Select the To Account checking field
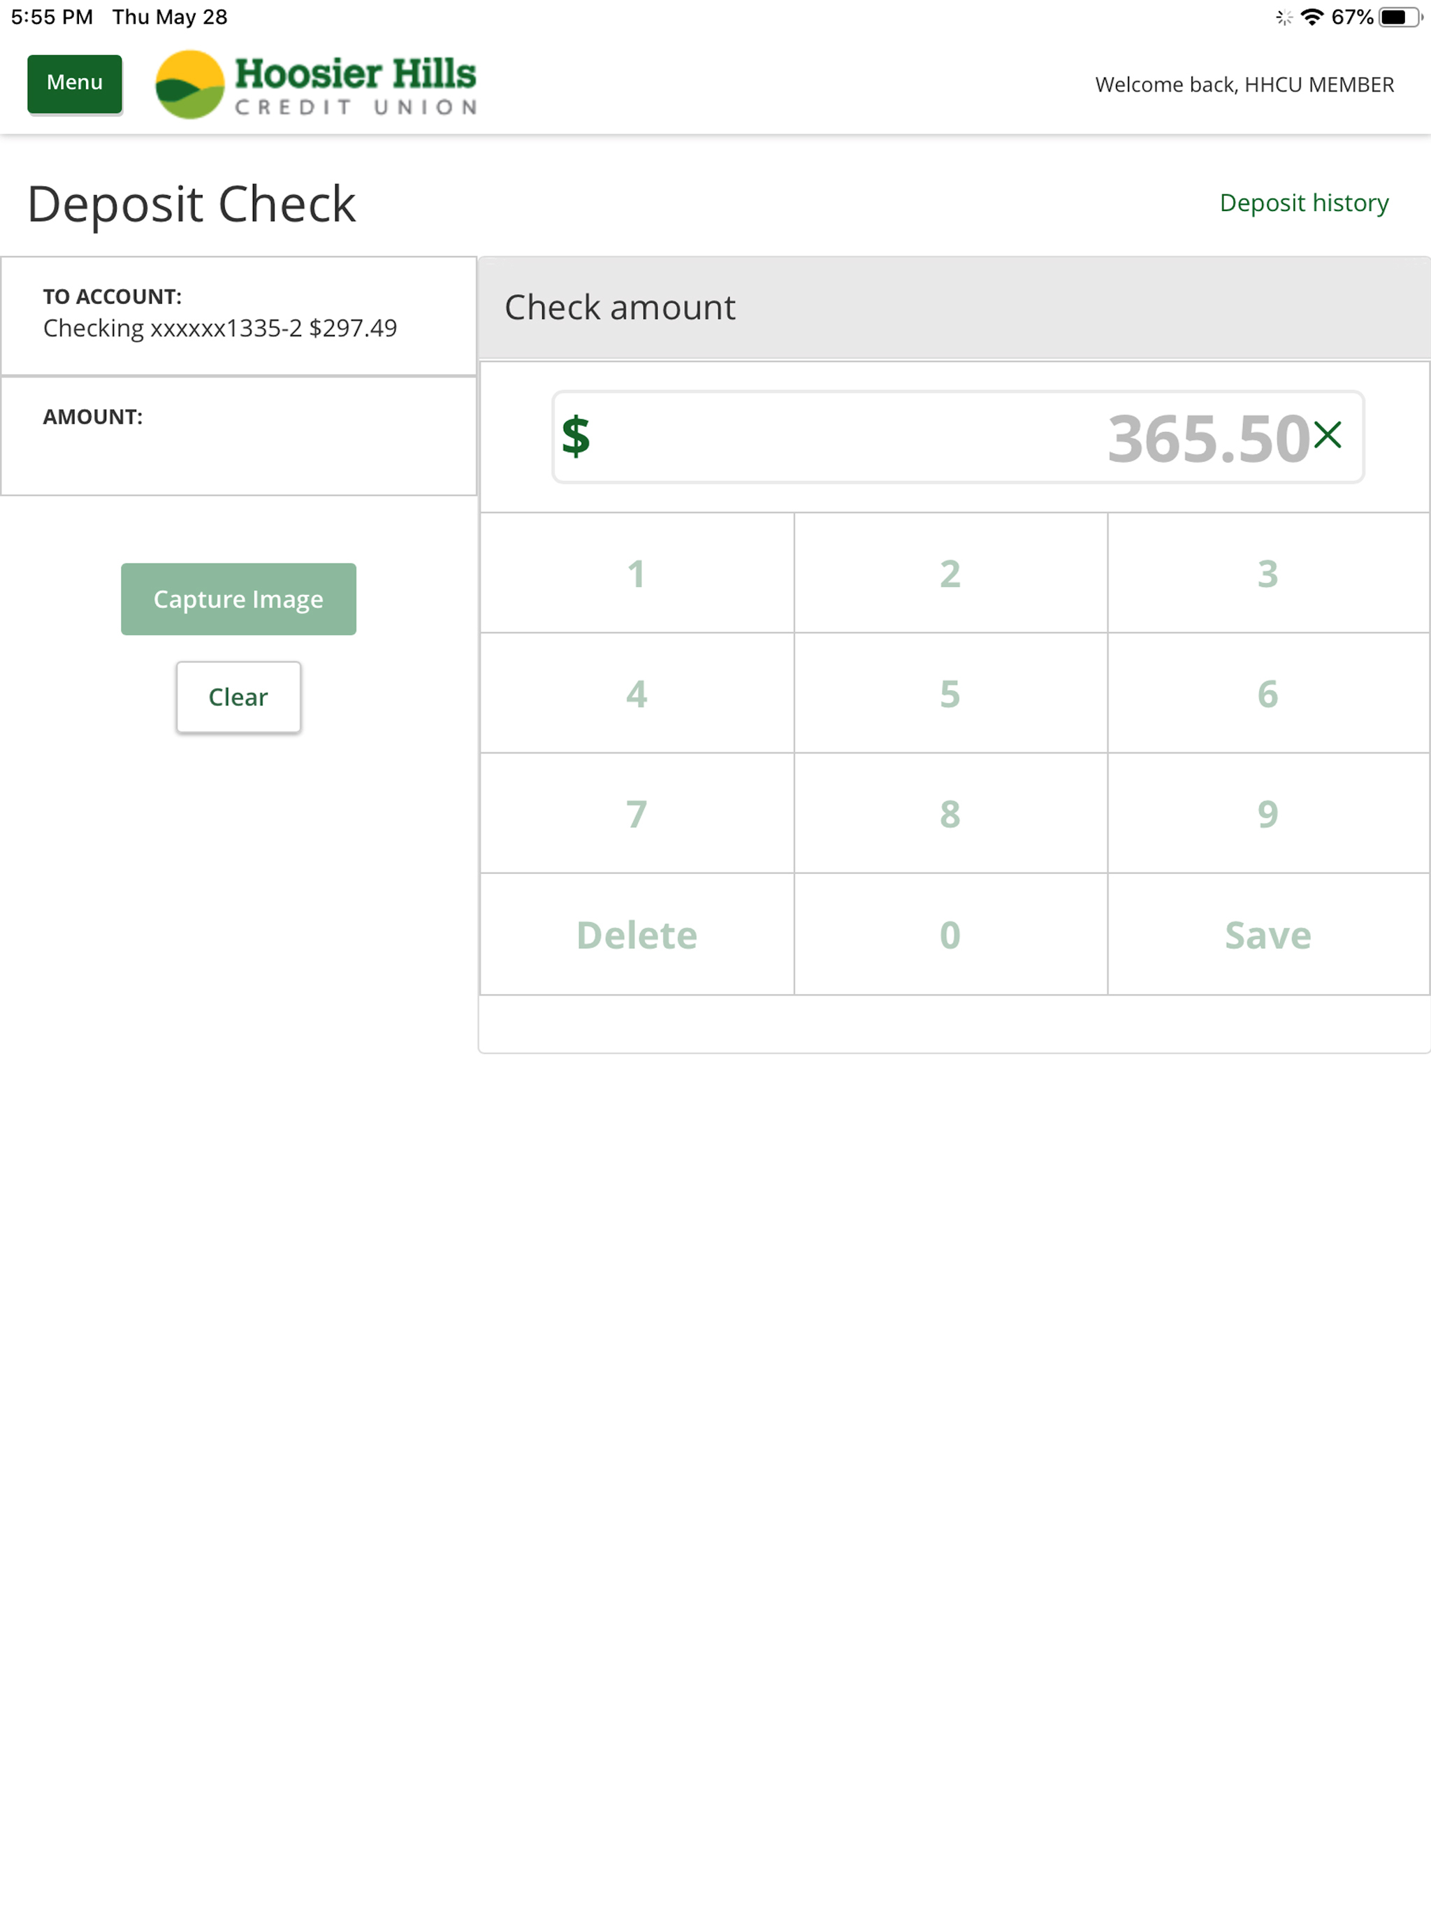1431x1910 pixels. pyautogui.click(x=238, y=315)
